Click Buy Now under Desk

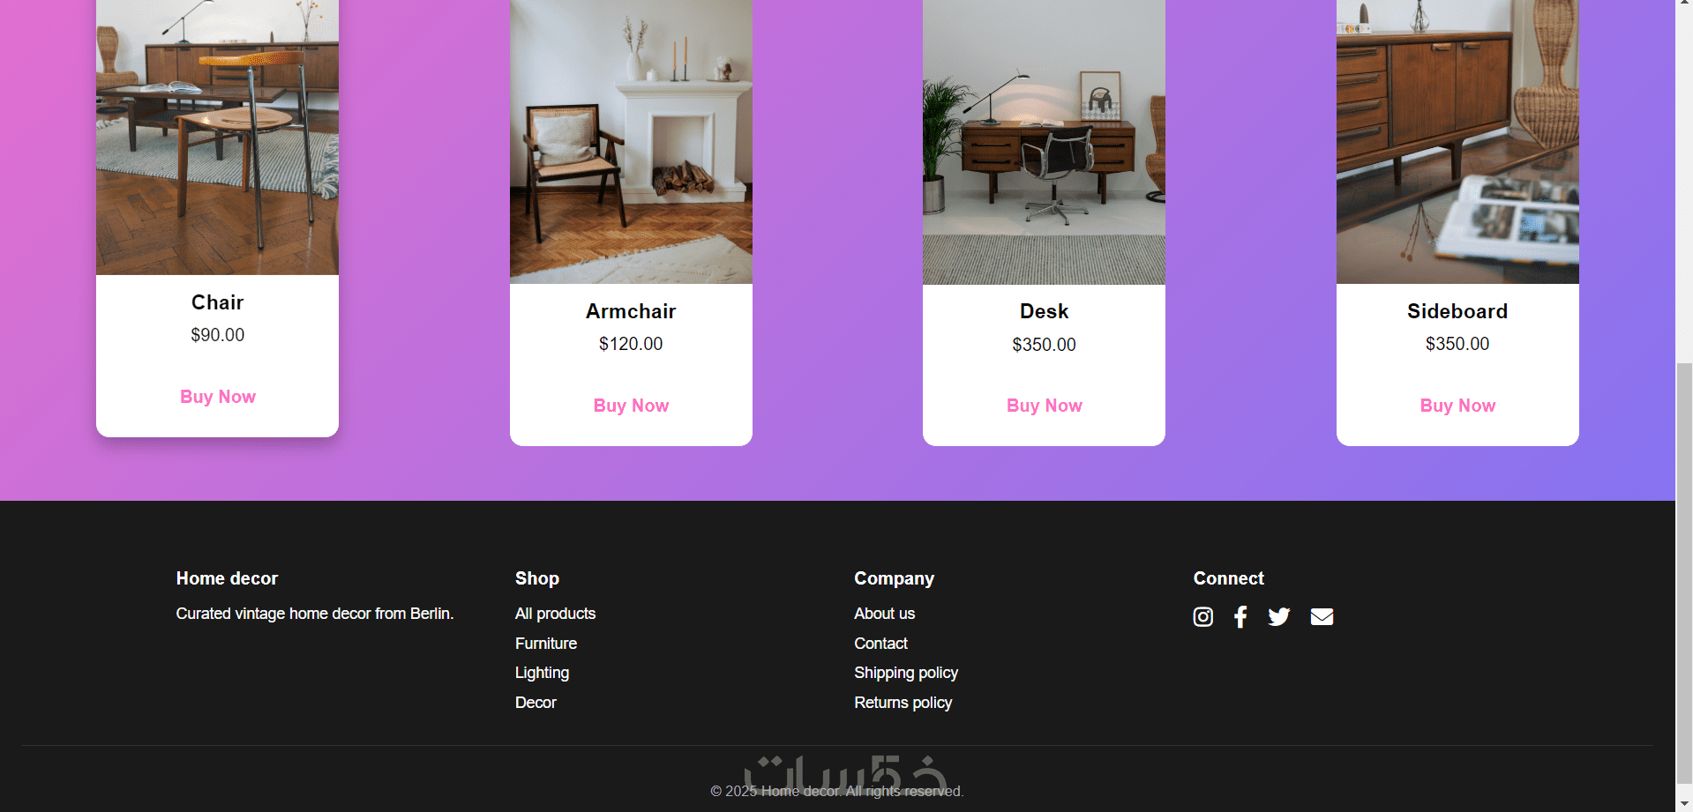pos(1045,406)
